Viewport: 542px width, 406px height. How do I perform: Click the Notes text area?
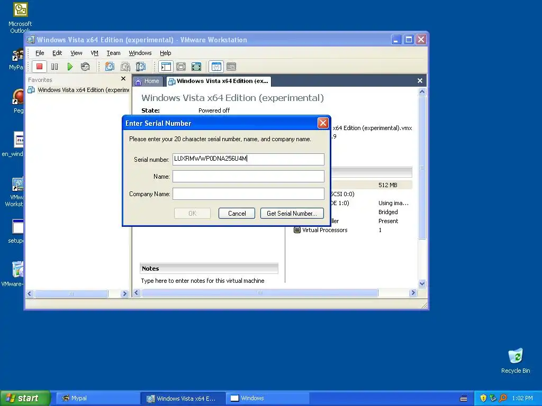(x=203, y=281)
